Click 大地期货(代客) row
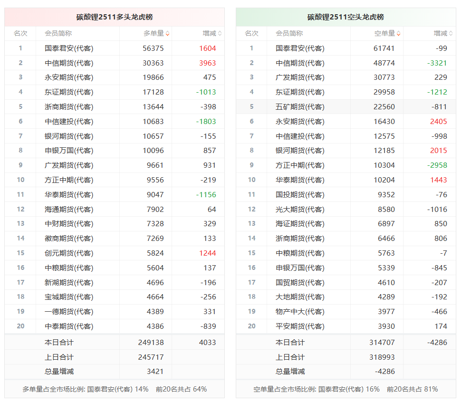The image size is (462, 402). click(x=346, y=297)
